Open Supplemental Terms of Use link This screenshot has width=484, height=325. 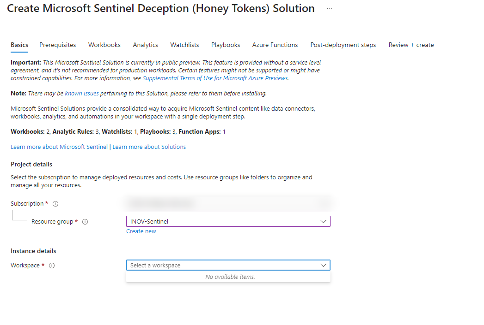pos(215,78)
